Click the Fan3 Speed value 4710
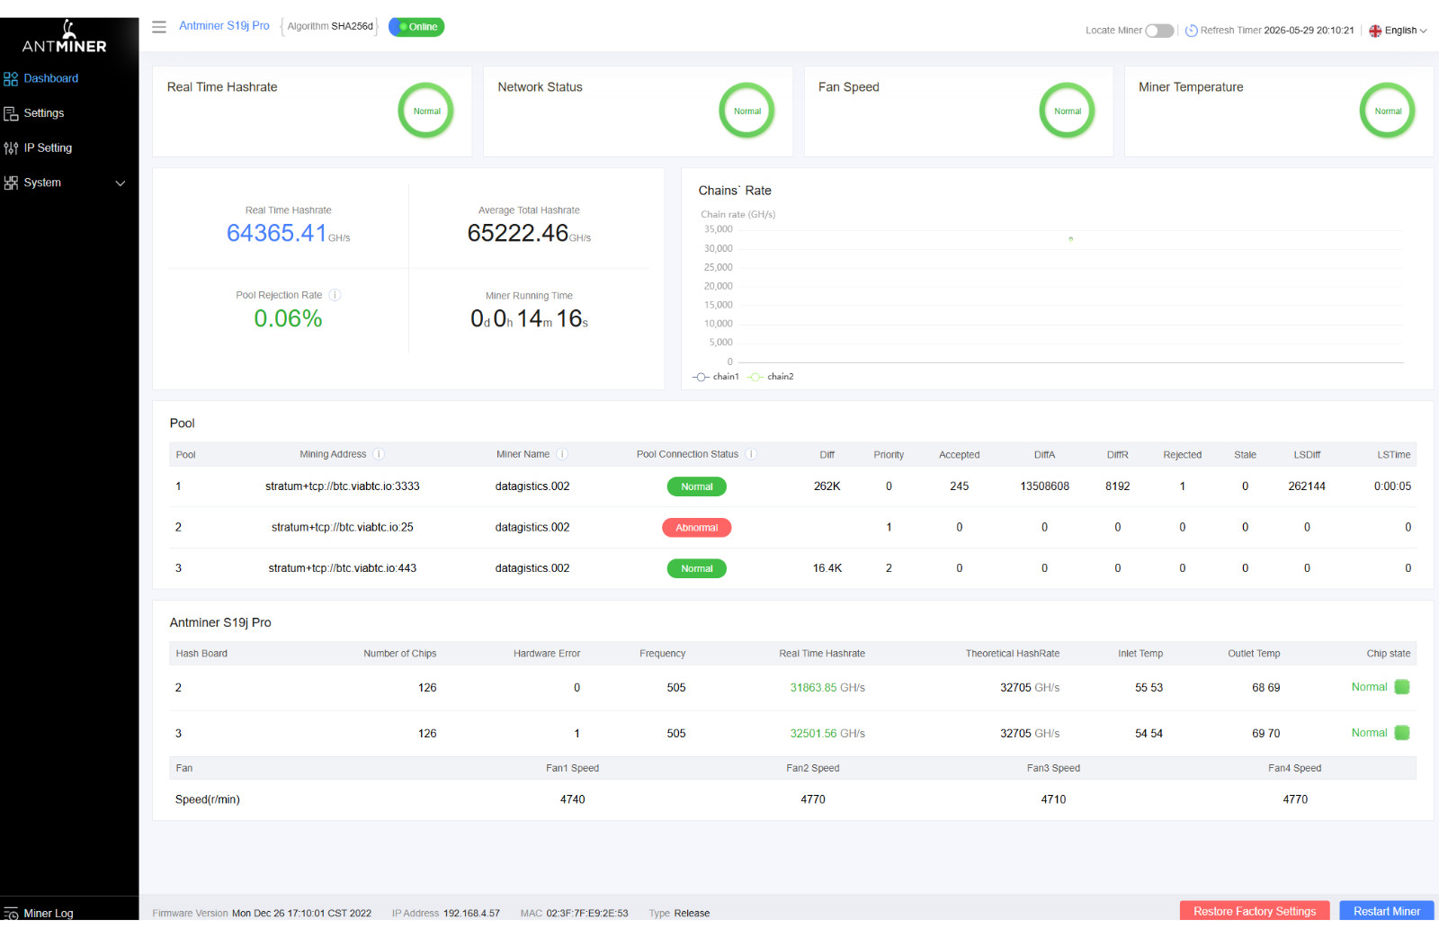 [x=1053, y=799]
